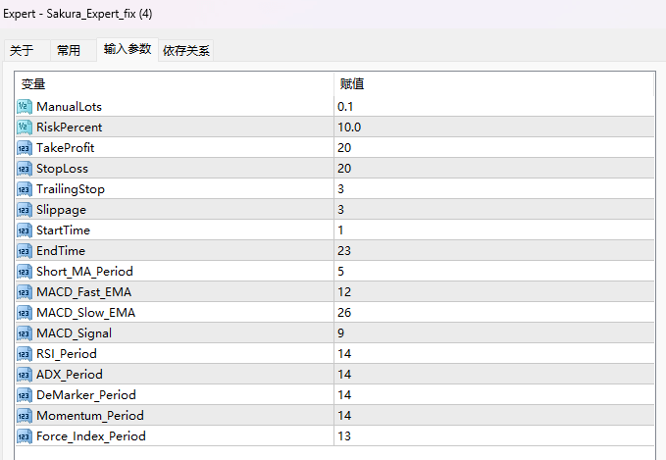
Task: Click the MACD_Fast_EMA integer icon
Action: 25,291
